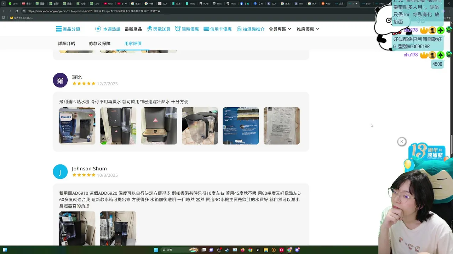Image resolution: width=453 pixels, height=254 pixels.
Task: Switch to the 條款及保障 tab
Action: point(99,43)
